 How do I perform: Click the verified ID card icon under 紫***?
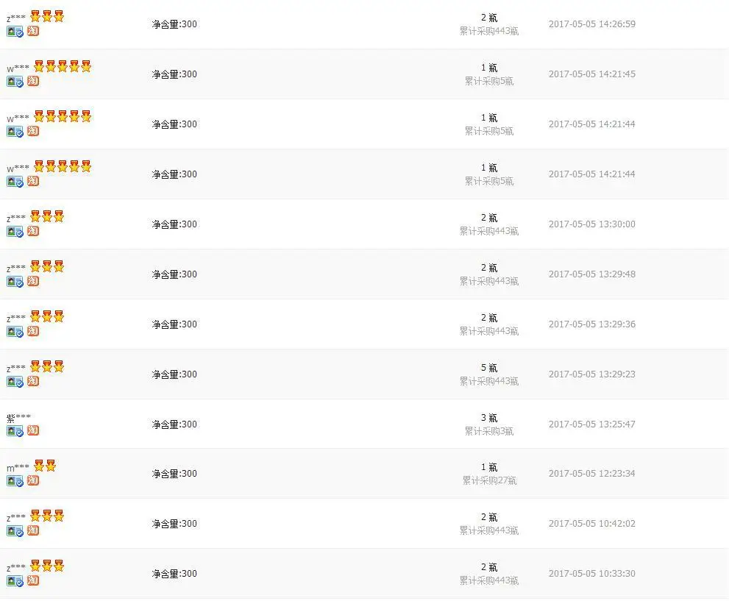tap(15, 431)
